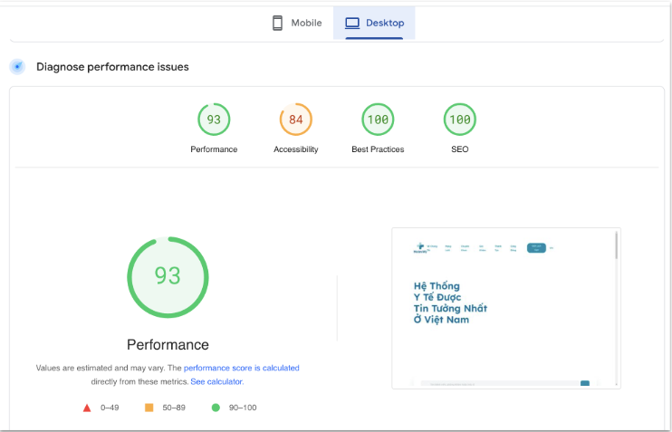The image size is (672, 432).
Task: Select the Desktop tab
Action: click(x=374, y=23)
